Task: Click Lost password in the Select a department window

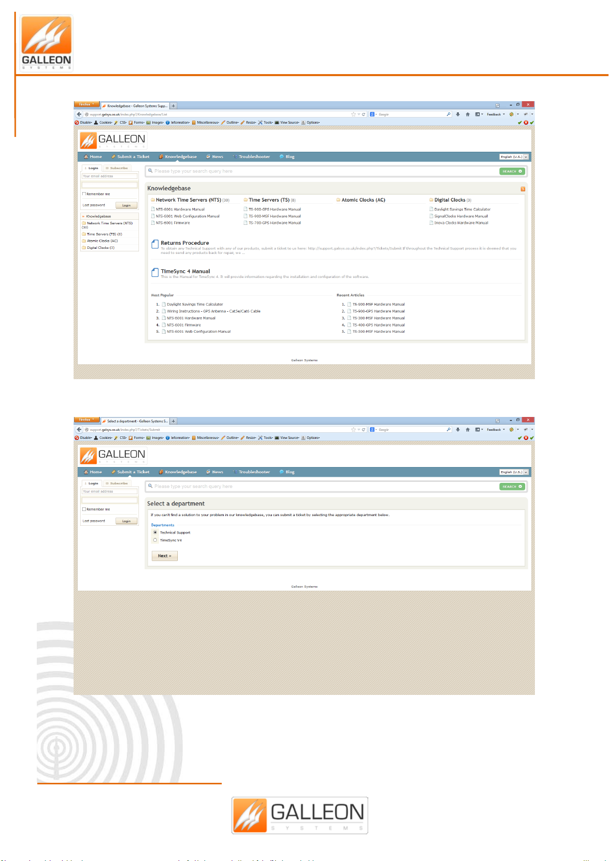Action: pos(94,521)
